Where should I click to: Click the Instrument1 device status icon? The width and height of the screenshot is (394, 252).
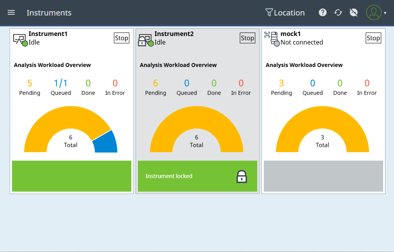point(20,39)
